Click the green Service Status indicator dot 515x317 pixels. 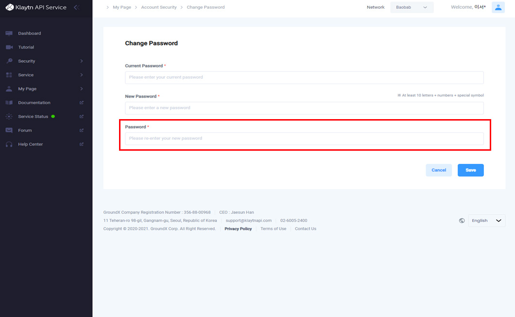(x=53, y=116)
